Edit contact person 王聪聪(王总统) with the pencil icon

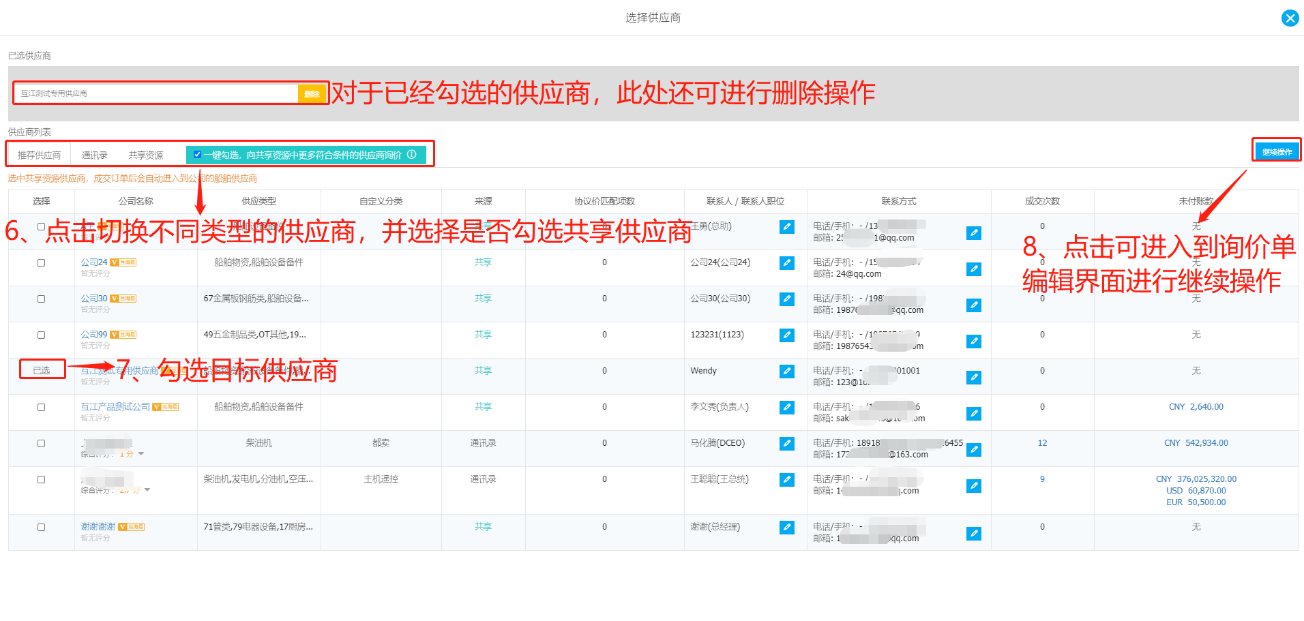pyautogui.click(x=787, y=480)
